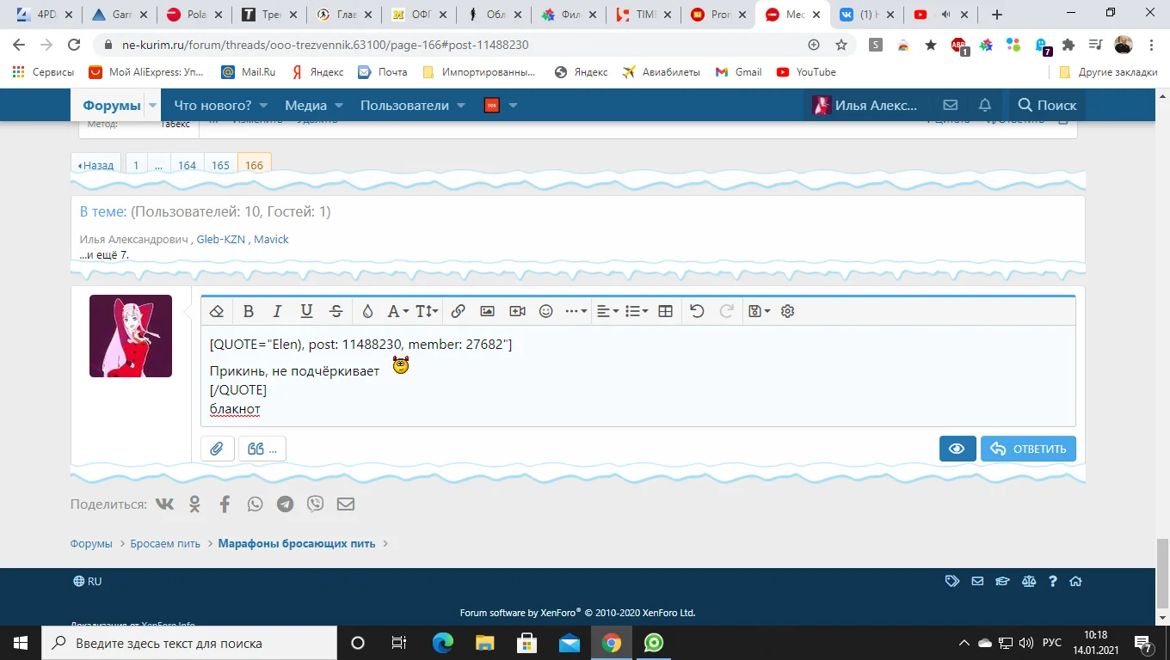Click the insert image icon

pyautogui.click(x=487, y=311)
